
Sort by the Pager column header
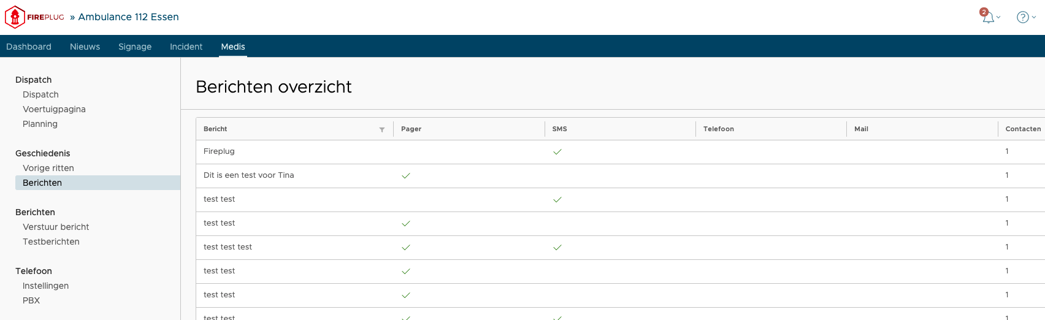click(411, 129)
